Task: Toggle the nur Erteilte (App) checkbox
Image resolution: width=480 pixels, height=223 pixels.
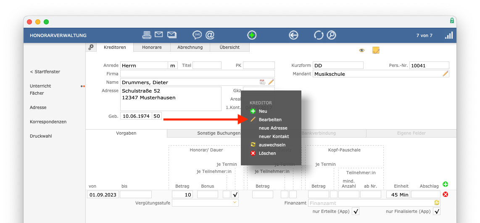Action: (x=356, y=211)
